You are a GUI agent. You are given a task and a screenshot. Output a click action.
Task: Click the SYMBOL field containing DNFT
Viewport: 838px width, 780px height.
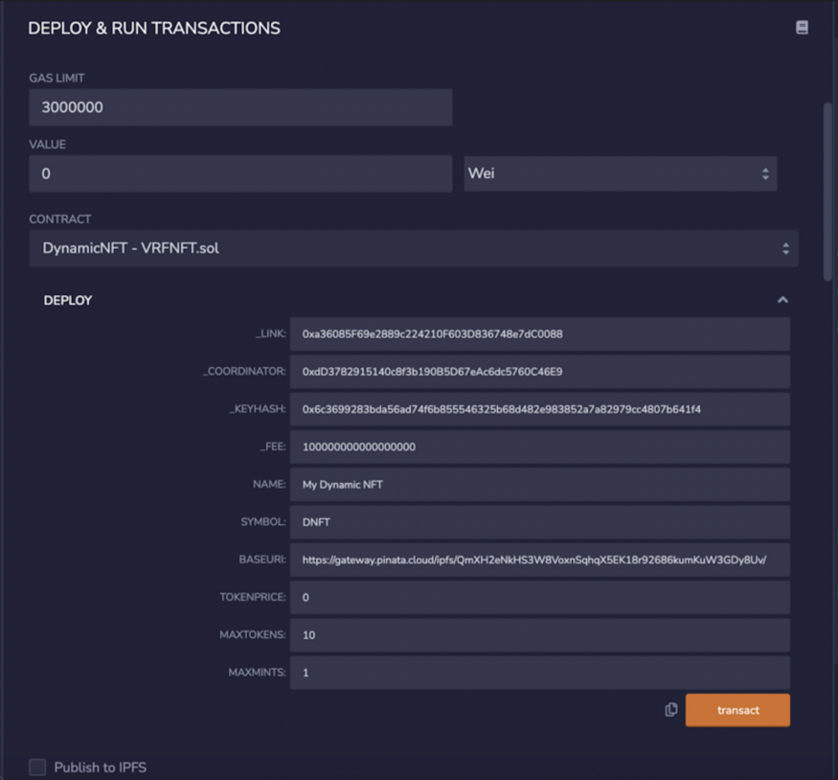539,522
